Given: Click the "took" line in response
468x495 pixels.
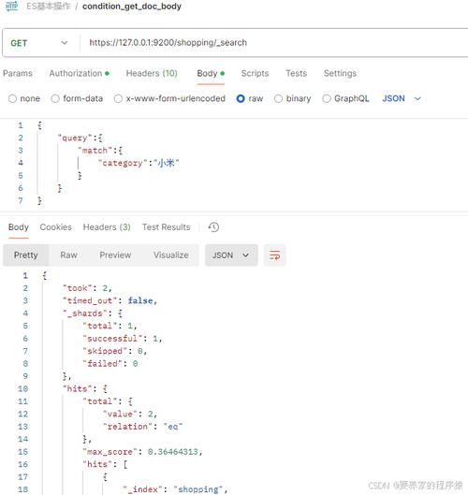Looking at the screenshot, I should click(x=87, y=288).
